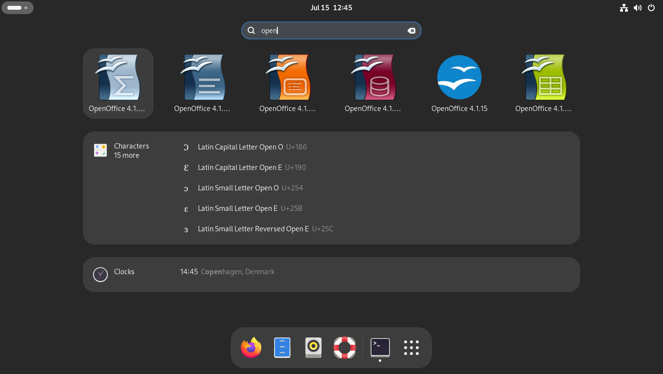The height and width of the screenshot is (374, 663).
Task: Open the Help lifebuoy icon in dock
Action: coord(345,348)
